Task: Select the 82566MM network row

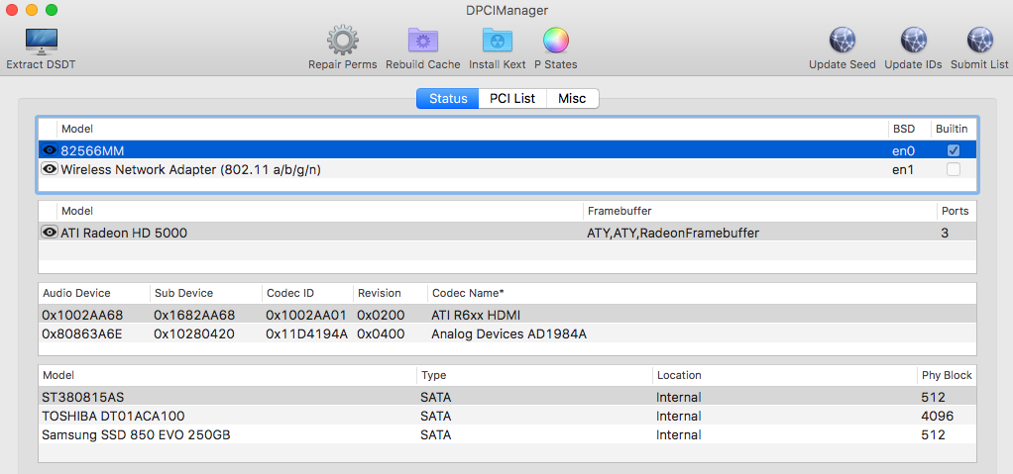Action: click(x=507, y=150)
